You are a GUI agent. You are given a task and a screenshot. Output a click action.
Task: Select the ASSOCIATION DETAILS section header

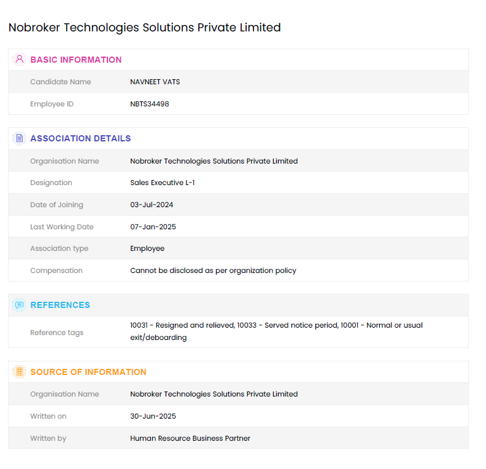point(80,138)
